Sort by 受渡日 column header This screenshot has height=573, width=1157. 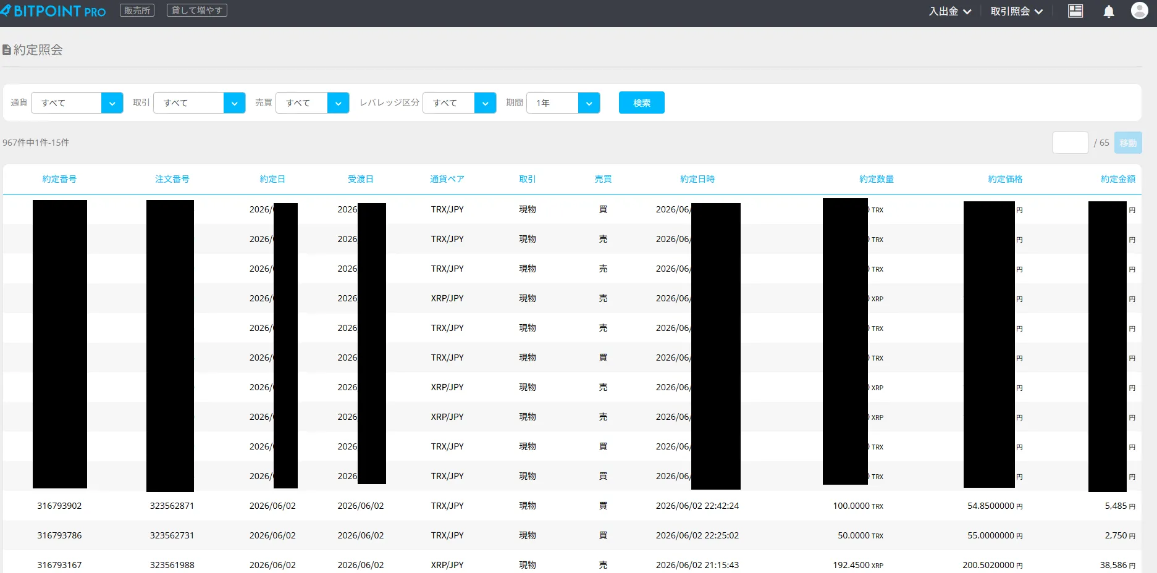tap(361, 179)
